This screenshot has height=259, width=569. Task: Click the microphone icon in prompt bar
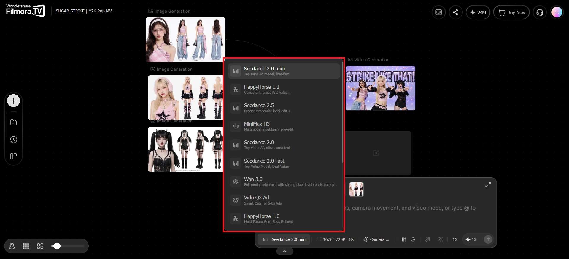413,239
